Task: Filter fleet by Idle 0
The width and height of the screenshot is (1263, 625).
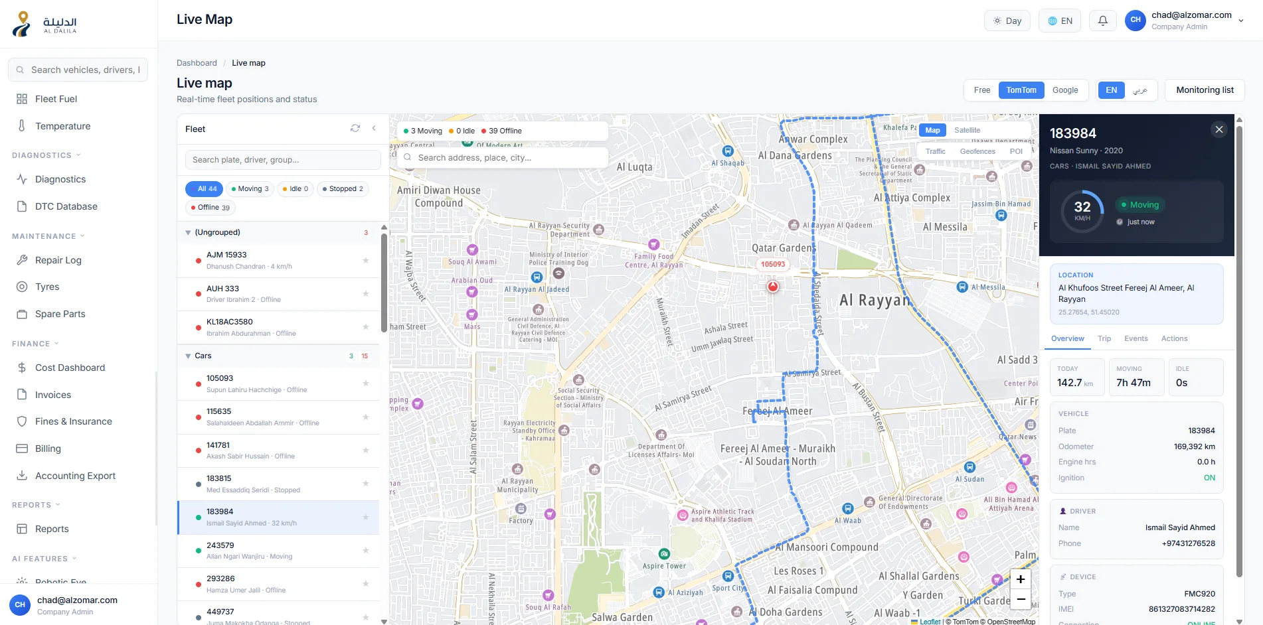Action: [x=295, y=189]
